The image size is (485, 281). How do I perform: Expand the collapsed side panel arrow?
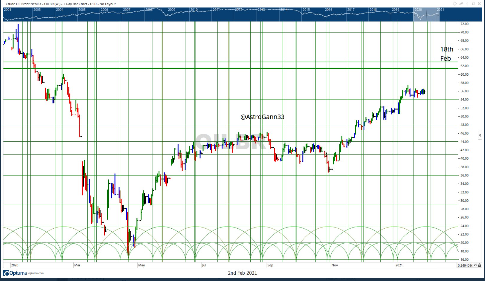tap(480, 135)
